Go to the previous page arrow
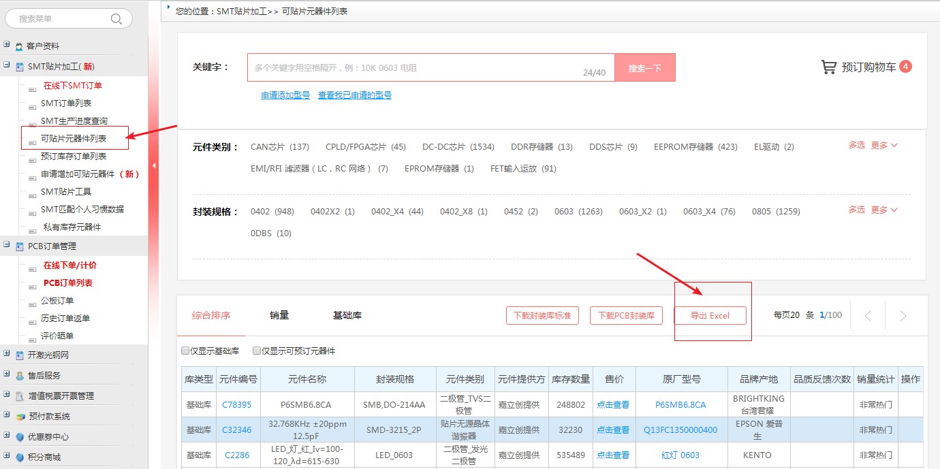This screenshot has width=940, height=469. coord(868,316)
